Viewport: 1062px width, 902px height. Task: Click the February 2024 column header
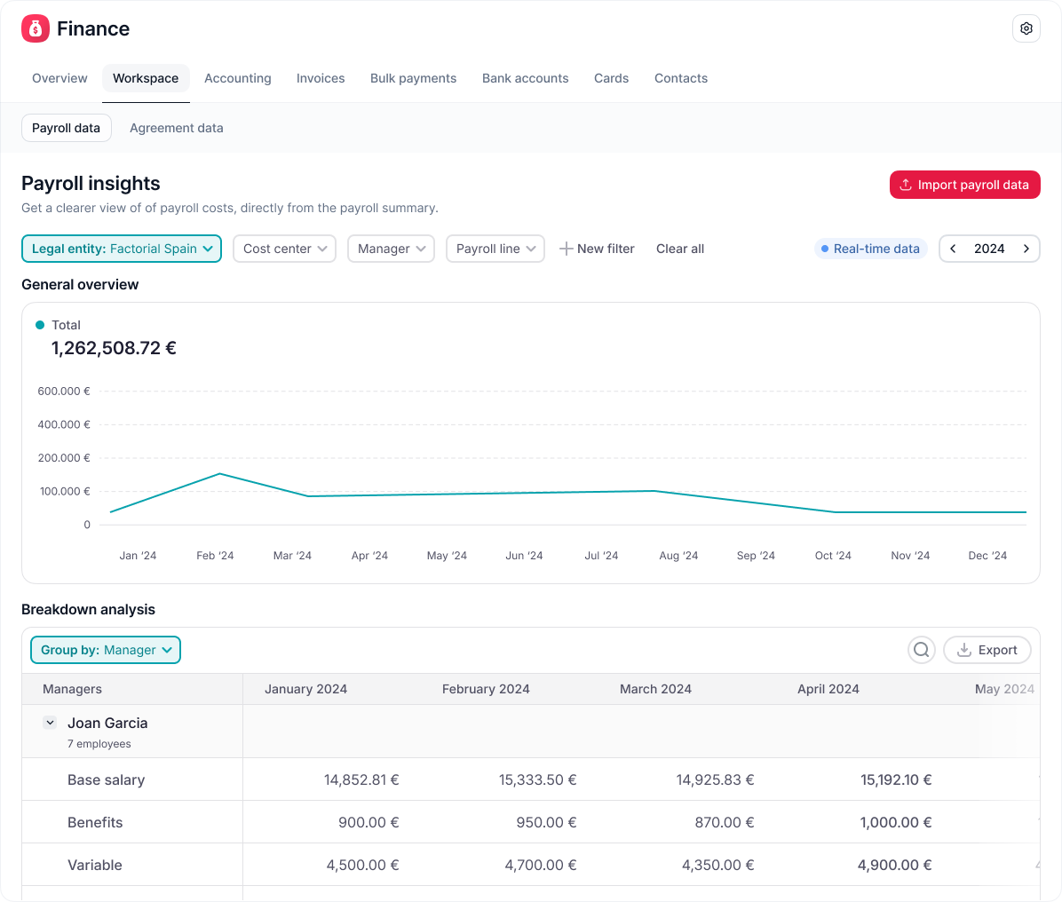tap(486, 689)
